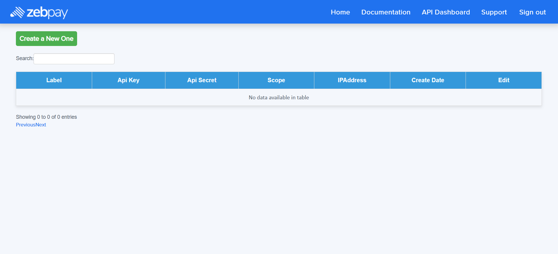Click 'Showing 0 to 0 of 0 entries'
The width and height of the screenshot is (558, 254).
46,117
